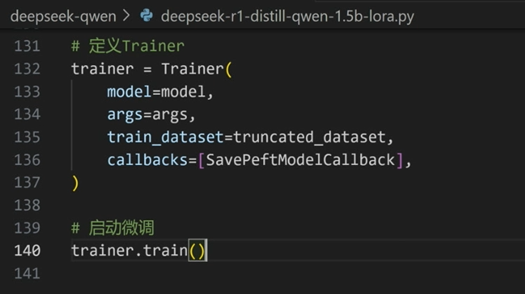Open the deepseek-r1-distill-qwen-1.5b-lora.py breadcrumb
The image size is (525, 294).
tap(287, 16)
